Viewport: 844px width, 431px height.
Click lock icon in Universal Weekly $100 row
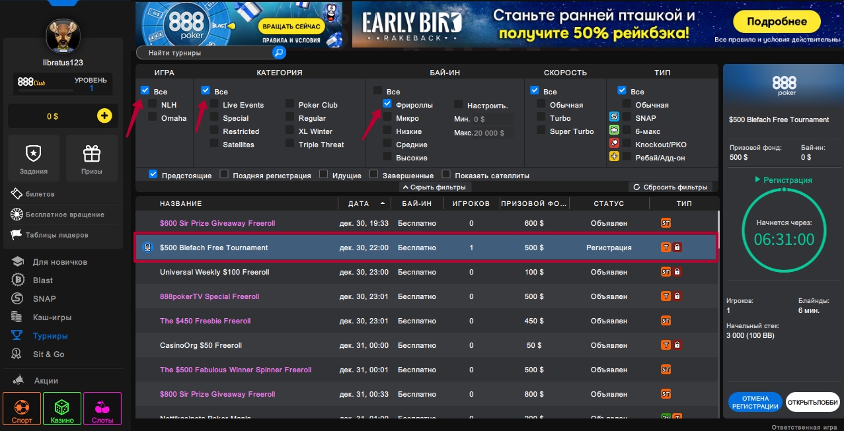(x=677, y=272)
